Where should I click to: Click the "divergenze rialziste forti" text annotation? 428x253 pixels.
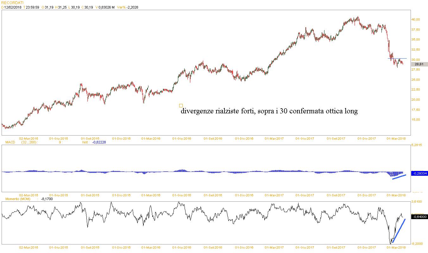(269, 111)
